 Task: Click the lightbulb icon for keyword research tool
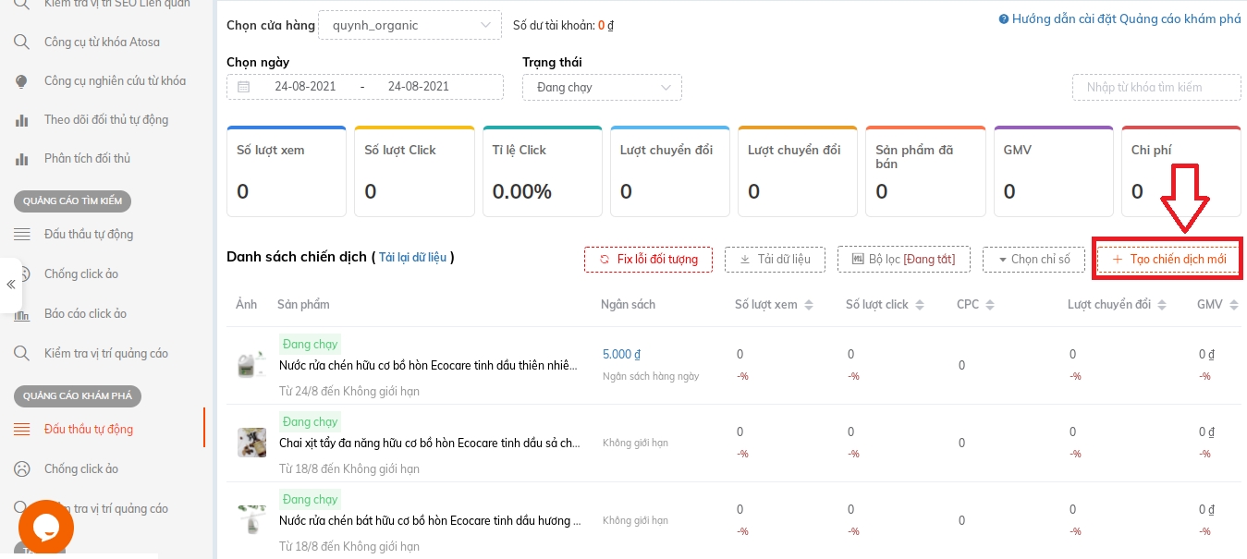[x=21, y=81]
